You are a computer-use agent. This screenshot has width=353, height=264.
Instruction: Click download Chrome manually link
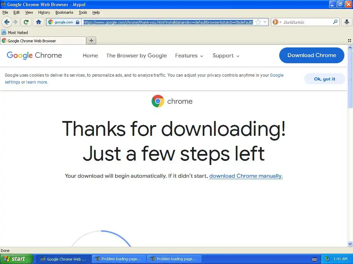point(246,176)
